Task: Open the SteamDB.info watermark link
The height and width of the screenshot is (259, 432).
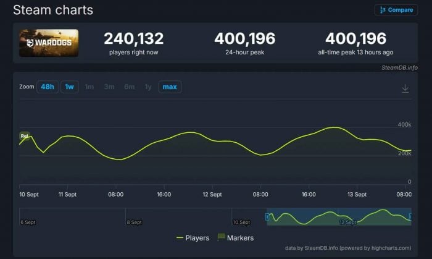Action: (x=399, y=68)
